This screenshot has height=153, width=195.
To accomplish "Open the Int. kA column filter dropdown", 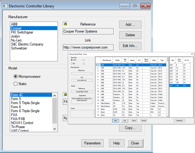I will click(190, 63).
